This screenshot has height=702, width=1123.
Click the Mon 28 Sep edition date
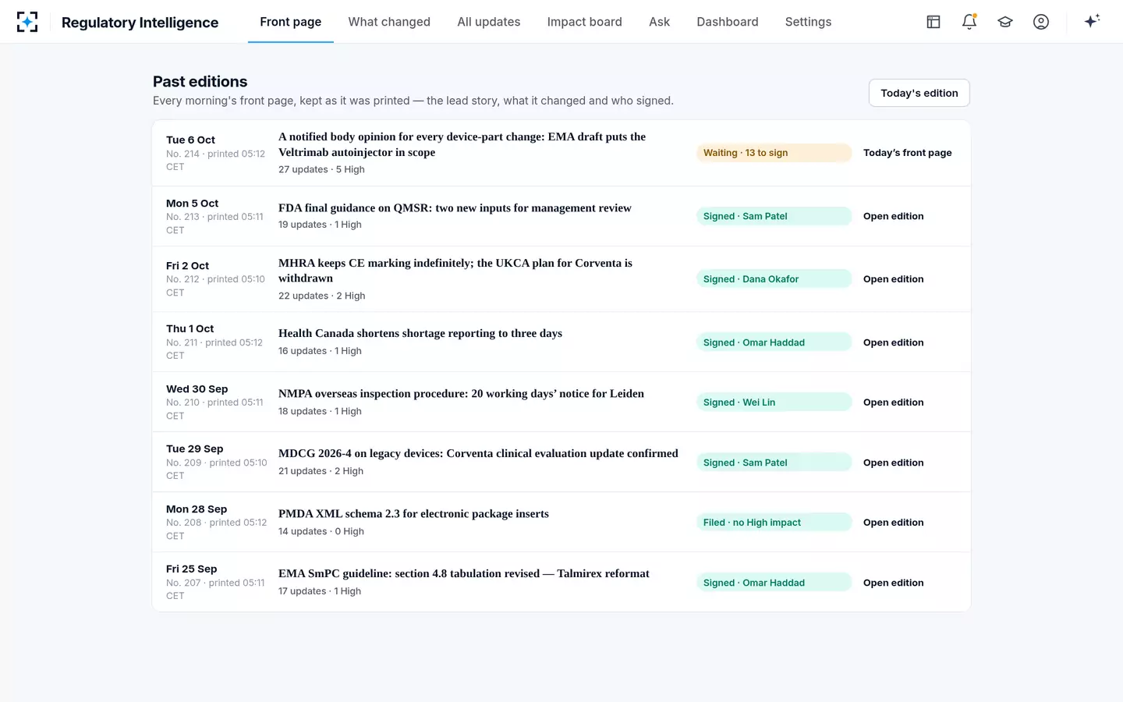click(197, 509)
